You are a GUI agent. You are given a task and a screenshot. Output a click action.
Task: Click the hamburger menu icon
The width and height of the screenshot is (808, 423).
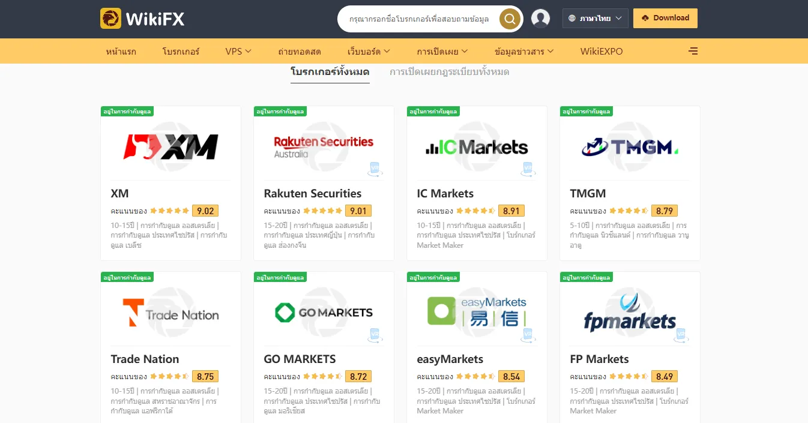[693, 51]
